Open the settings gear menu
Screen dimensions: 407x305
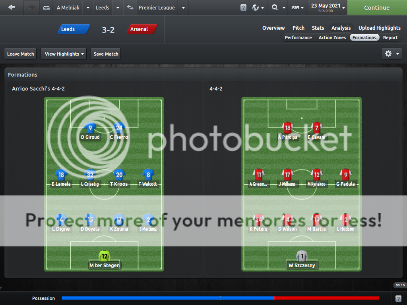click(x=392, y=54)
